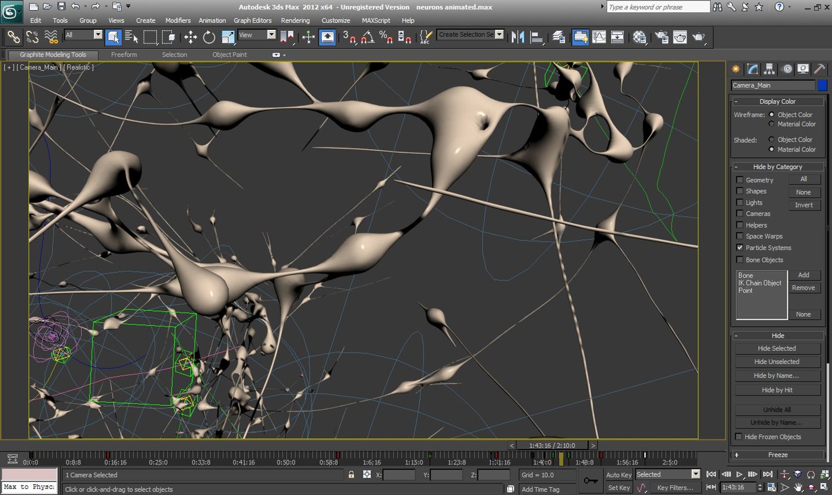Toggle 3D Snaps
Image resolution: width=832 pixels, height=495 pixels.
coord(350,37)
